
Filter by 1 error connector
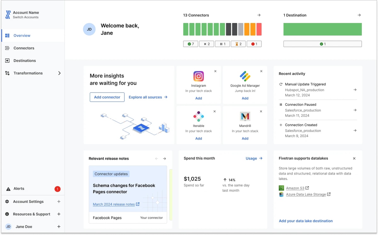coord(254,44)
